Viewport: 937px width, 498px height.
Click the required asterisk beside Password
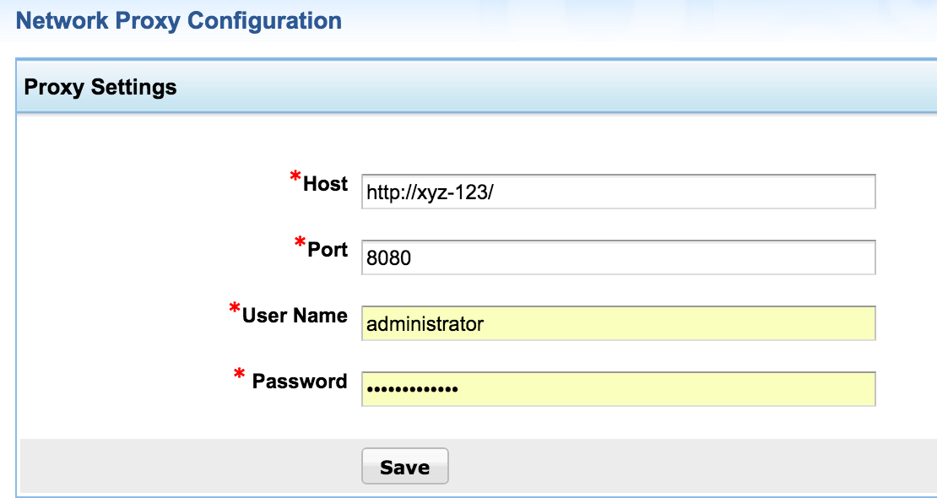click(240, 374)
